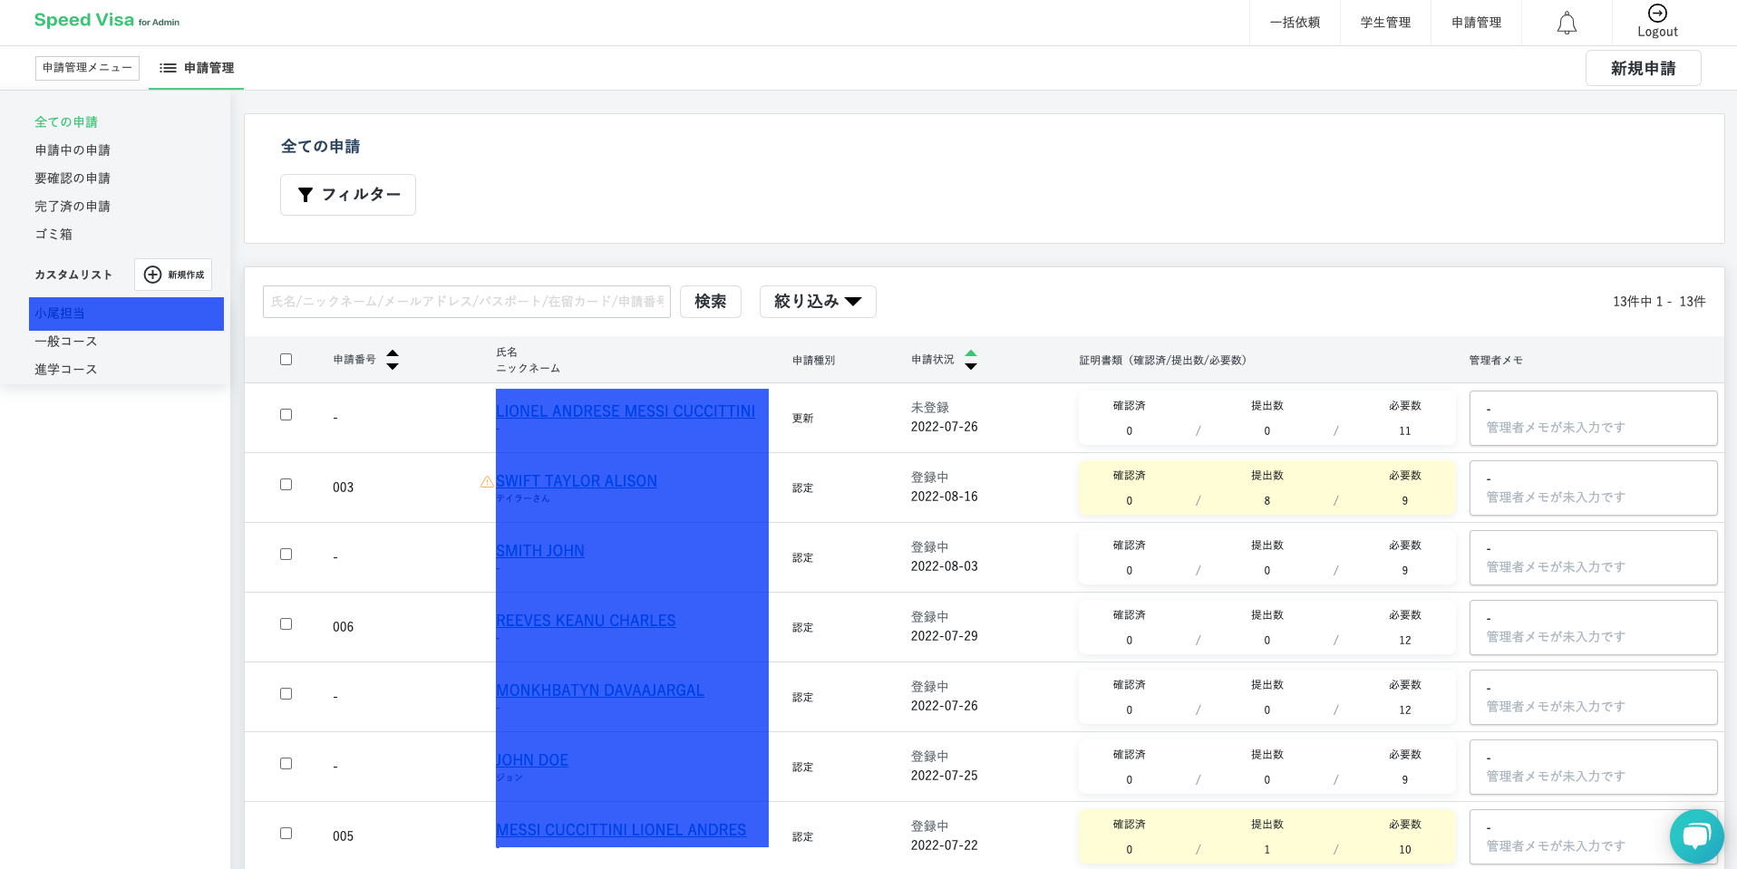Image resolution: width=1737 pixels, height=869 pixels.
Task: Click document counts for application 003
Action: 1266,488
